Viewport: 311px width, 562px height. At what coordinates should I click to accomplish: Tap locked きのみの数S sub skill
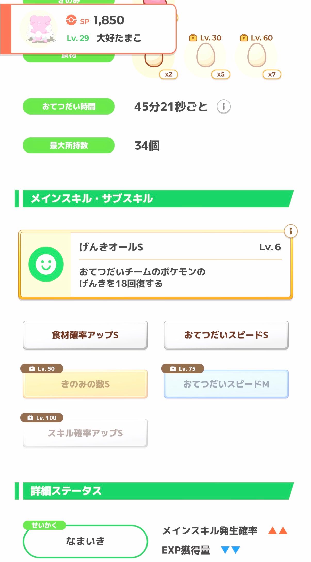85,384
